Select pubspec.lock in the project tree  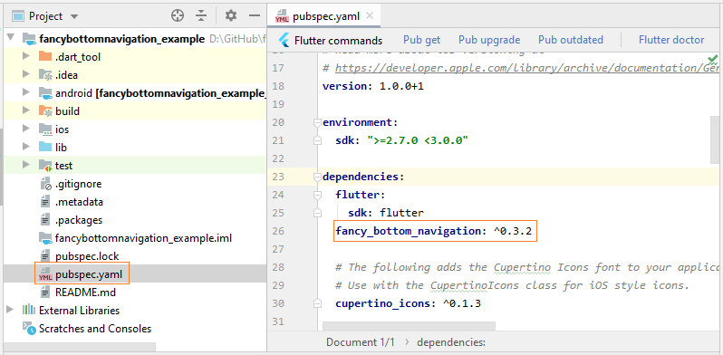pos(87,256)
